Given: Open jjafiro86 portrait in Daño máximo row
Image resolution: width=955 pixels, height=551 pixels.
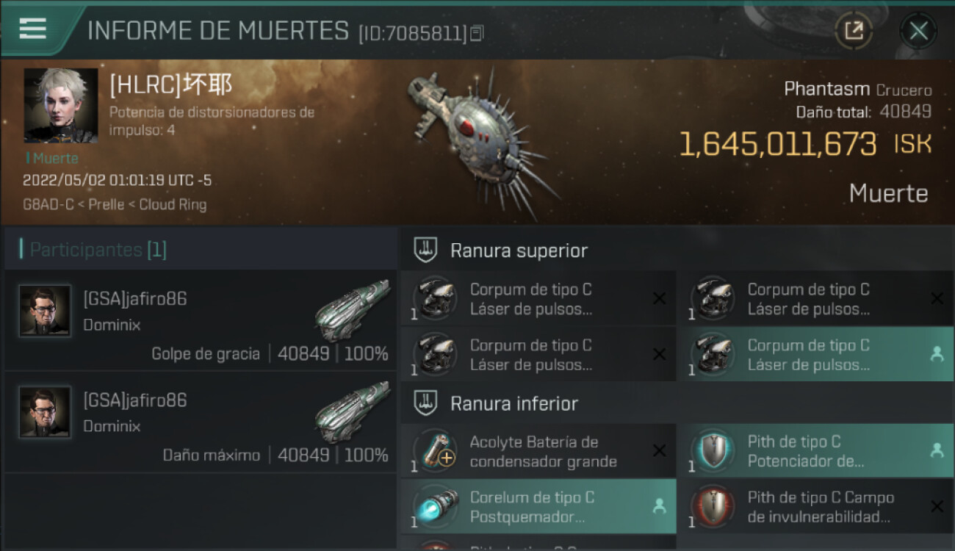Looking at the screenshot, I should [46, 412].
